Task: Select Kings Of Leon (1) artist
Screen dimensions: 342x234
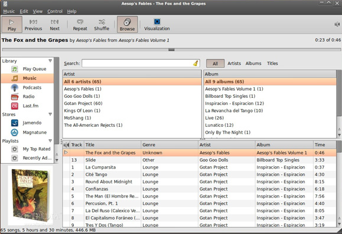Action: (x=132, y=111)
